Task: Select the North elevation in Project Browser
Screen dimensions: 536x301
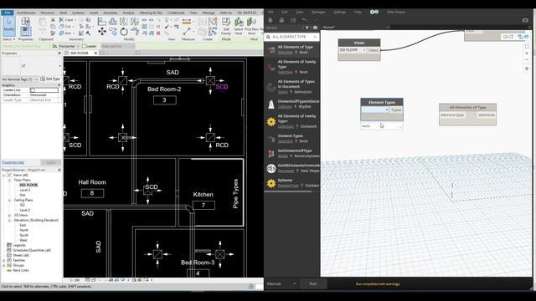Action: tap(24, 231)
